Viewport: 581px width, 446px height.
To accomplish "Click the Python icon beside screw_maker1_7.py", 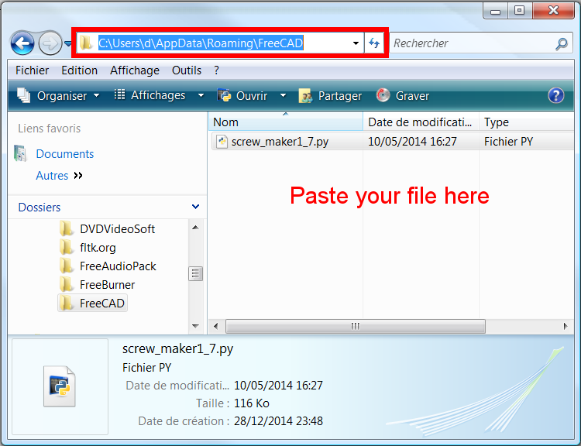I will coord(222,142).
